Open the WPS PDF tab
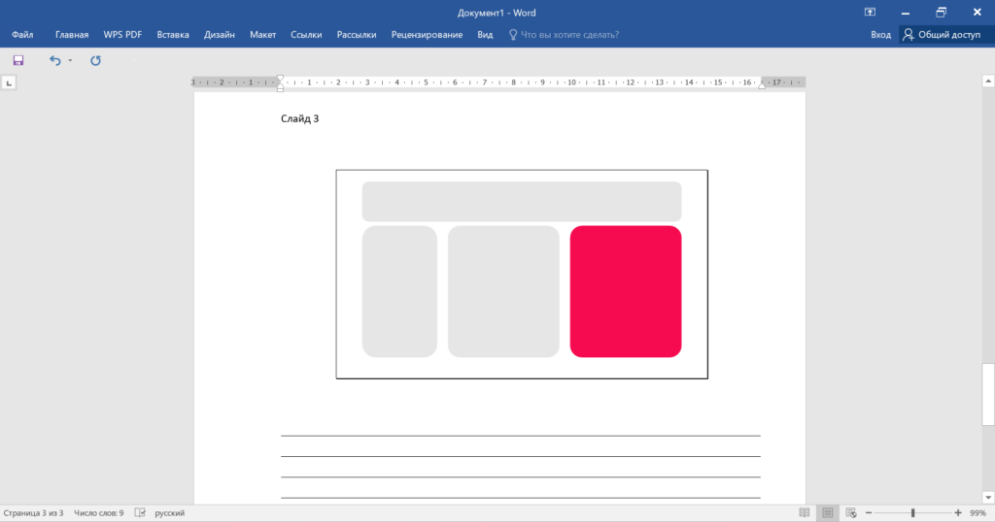995x522 pixels. tap(122, 35)
